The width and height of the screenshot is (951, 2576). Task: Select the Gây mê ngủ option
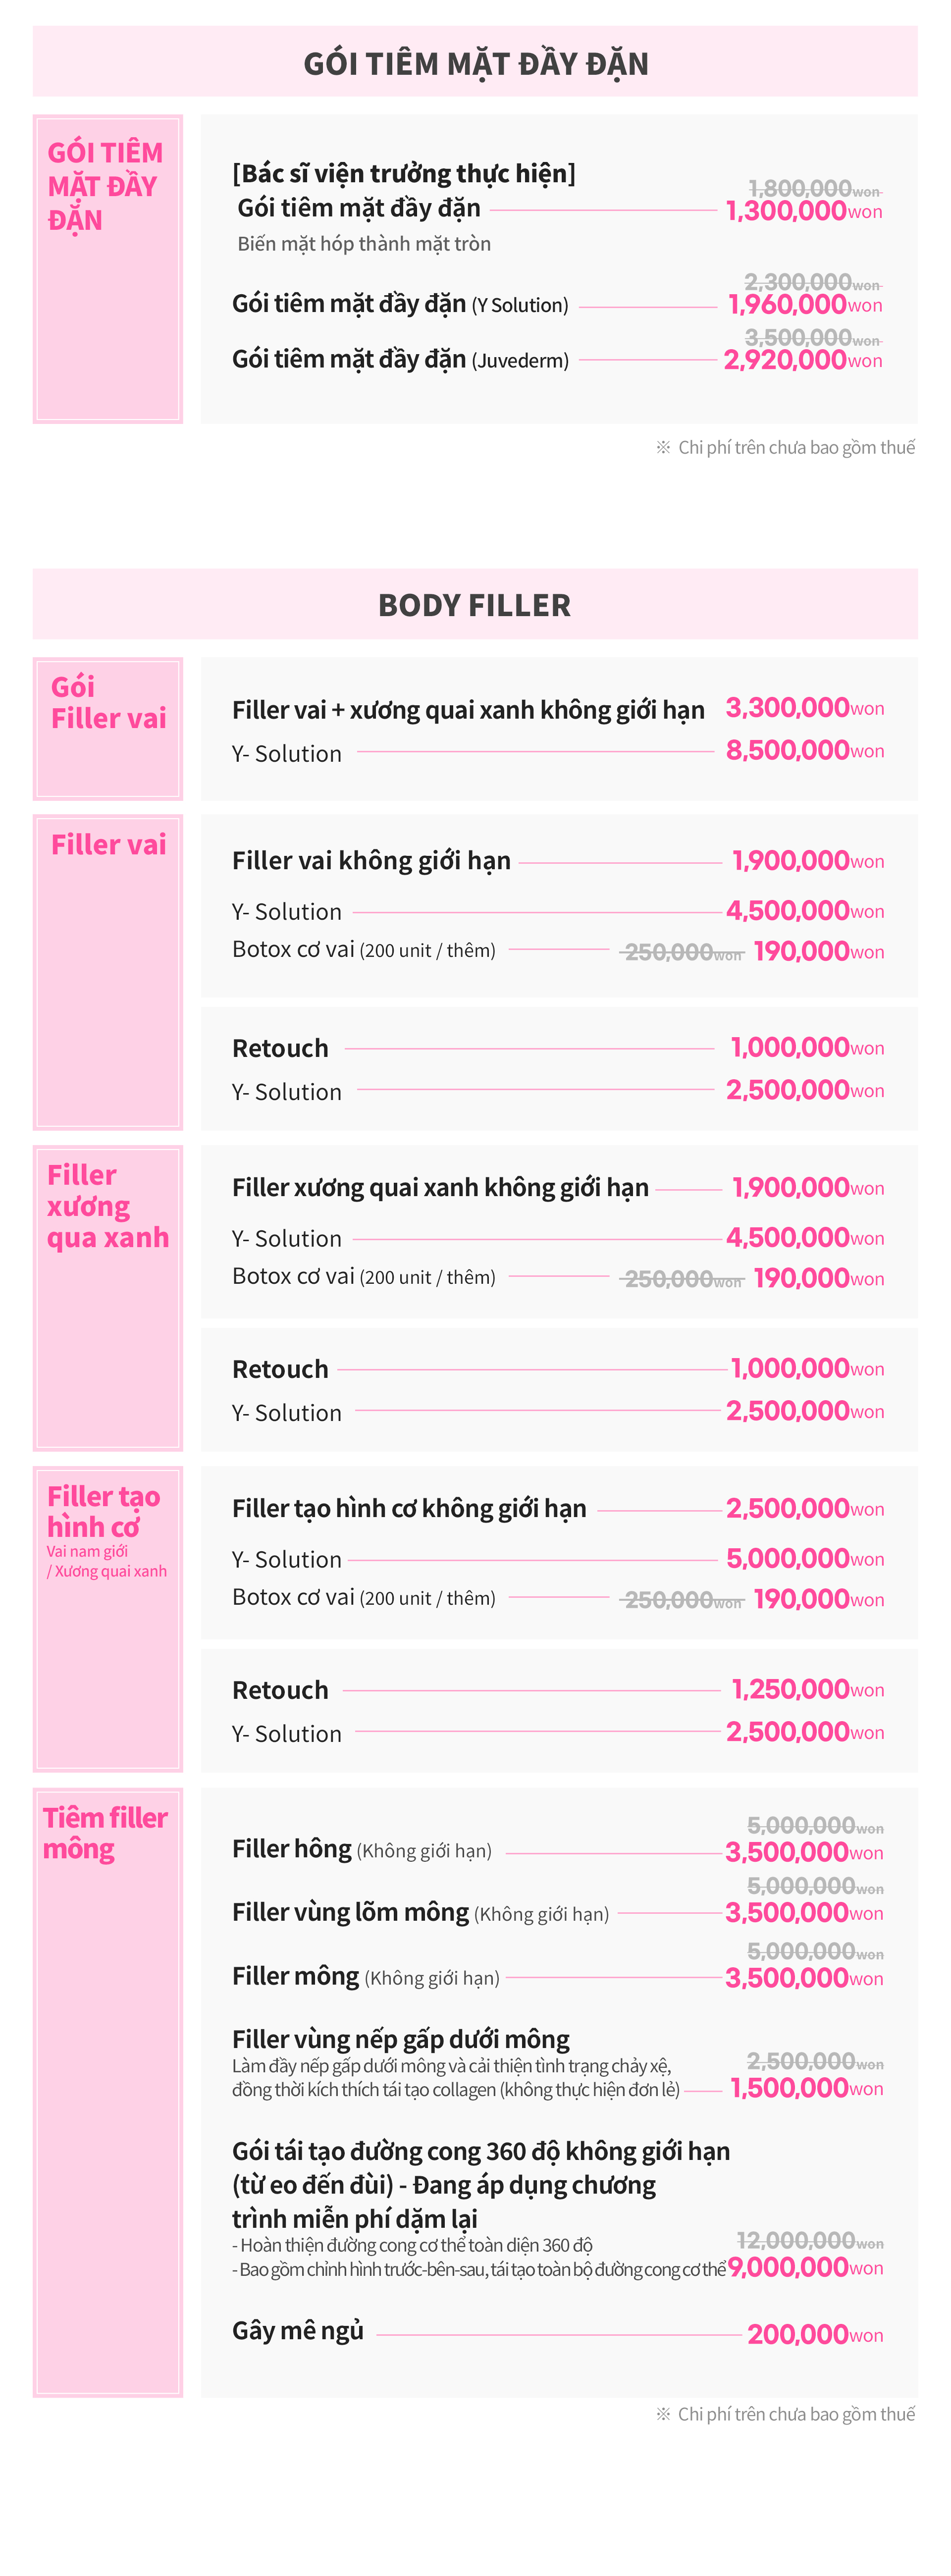[x=298, y=2330]
